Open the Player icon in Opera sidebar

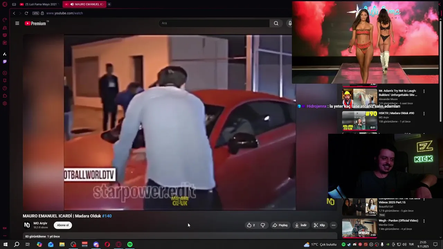tap(4, 73)
